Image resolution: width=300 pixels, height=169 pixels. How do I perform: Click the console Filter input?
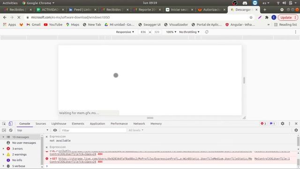pyautogui.click(x=93, y=131)
